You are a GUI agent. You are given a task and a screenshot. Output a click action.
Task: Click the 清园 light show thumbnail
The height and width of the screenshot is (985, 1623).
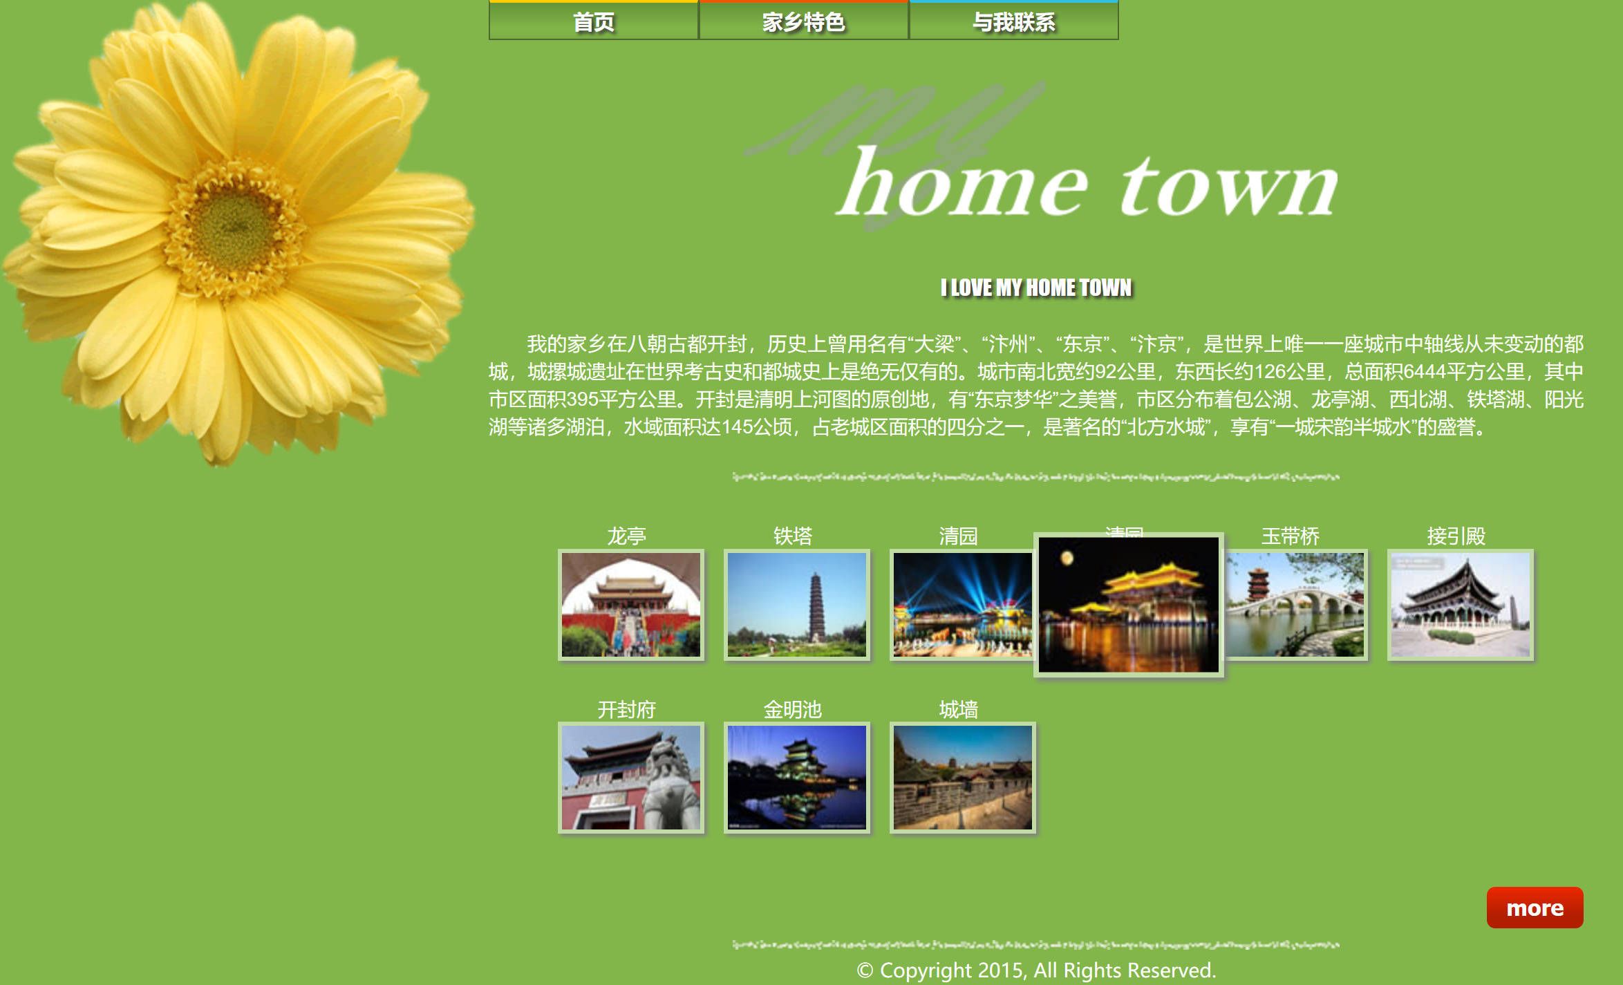click(961, 605)
